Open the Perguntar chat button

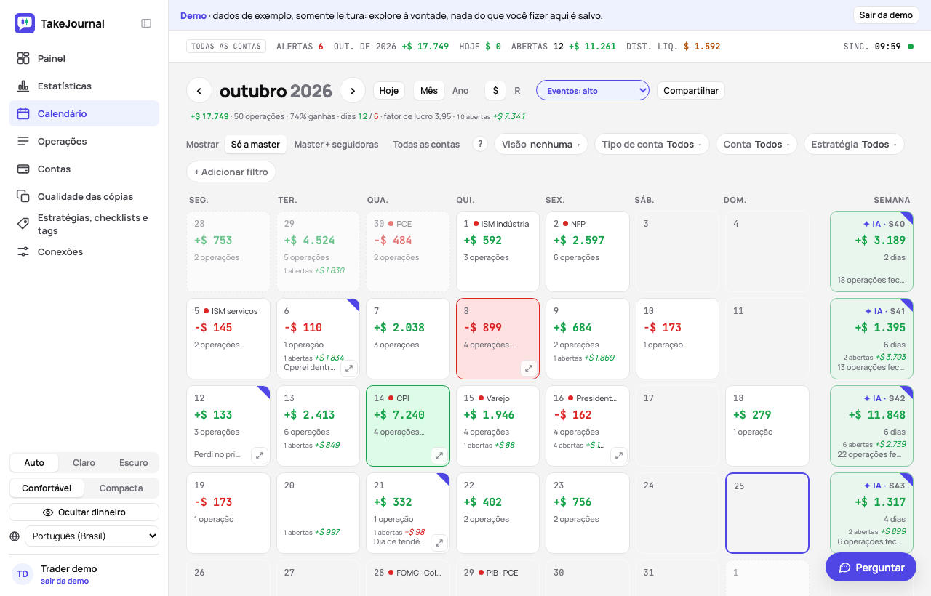tap(871, 568)
